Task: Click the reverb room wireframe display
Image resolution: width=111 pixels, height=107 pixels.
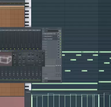Action: click(x=6, y=59)
